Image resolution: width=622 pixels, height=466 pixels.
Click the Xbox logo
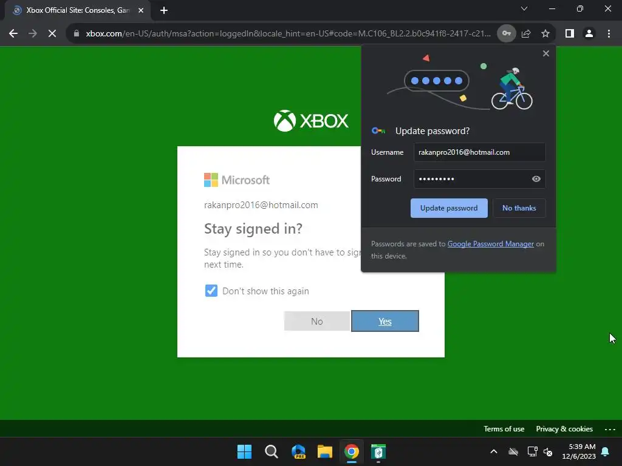click(x=311, y=121)
